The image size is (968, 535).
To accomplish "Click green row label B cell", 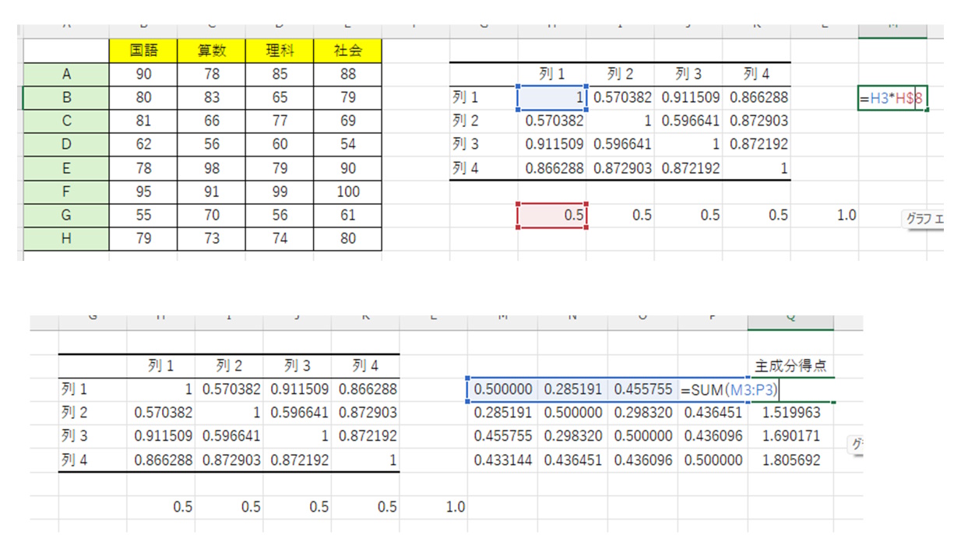I will [66, 98].
